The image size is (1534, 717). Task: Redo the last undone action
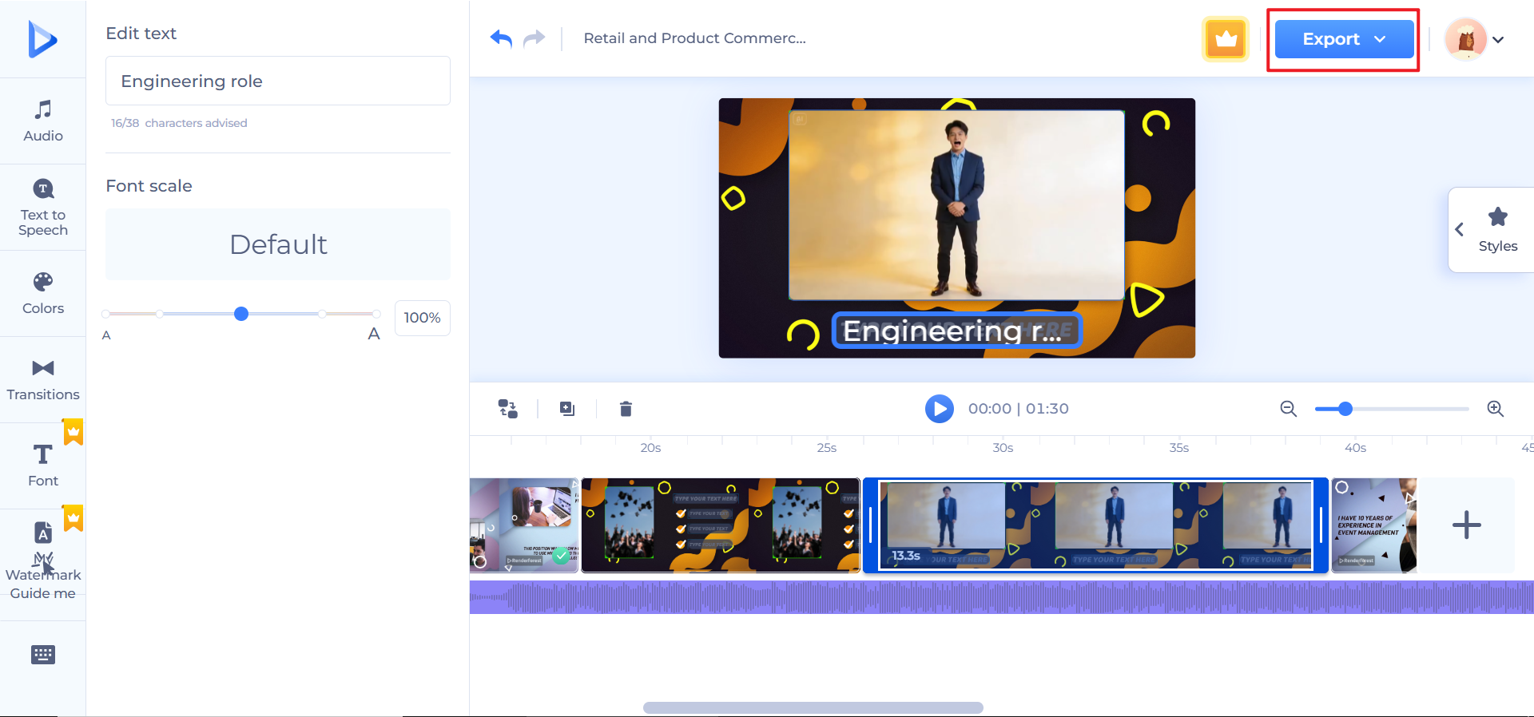(534, 38)
